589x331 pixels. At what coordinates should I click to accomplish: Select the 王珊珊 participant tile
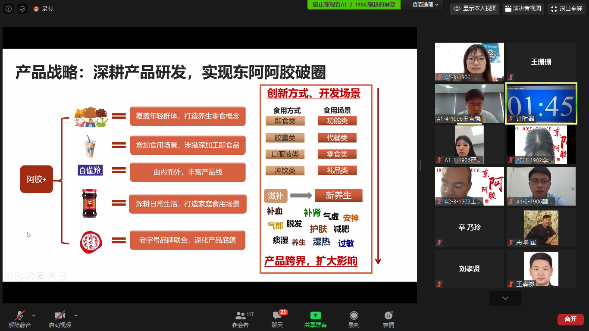click(x=541, y=62)
